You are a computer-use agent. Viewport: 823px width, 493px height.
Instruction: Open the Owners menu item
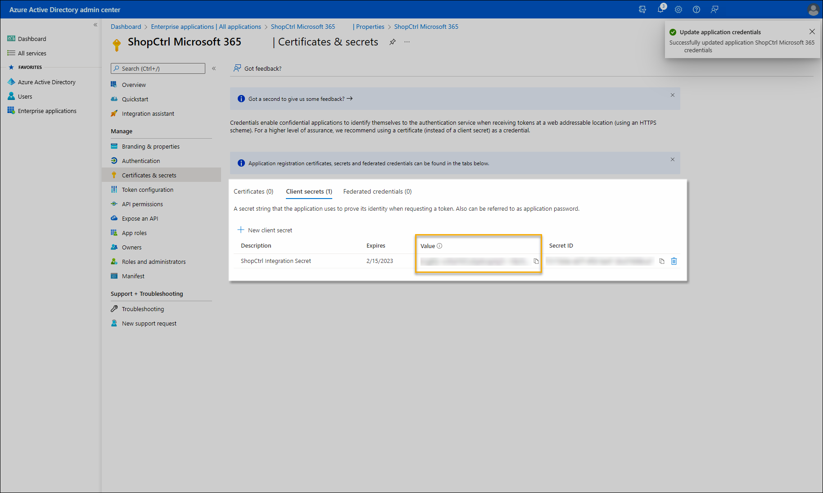click(131, 247)
